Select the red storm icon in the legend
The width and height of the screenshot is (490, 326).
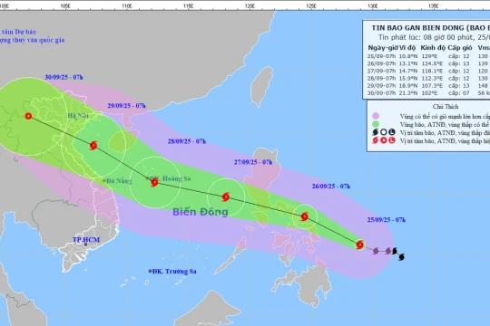(x=376, y=140)
